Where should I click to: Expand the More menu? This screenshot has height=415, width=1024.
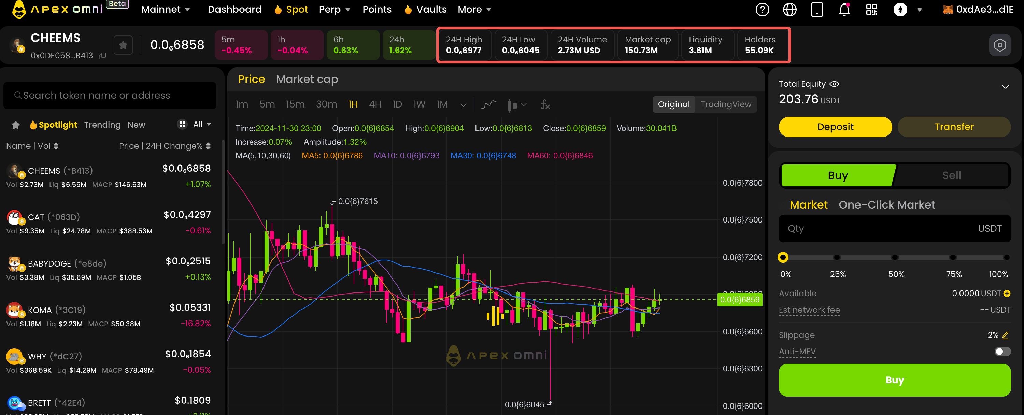click(x=474, y=10)
